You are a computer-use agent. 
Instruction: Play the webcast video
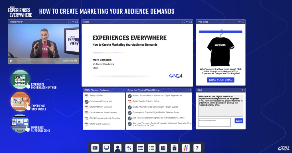pyautogui.click(x=11, y=61)
